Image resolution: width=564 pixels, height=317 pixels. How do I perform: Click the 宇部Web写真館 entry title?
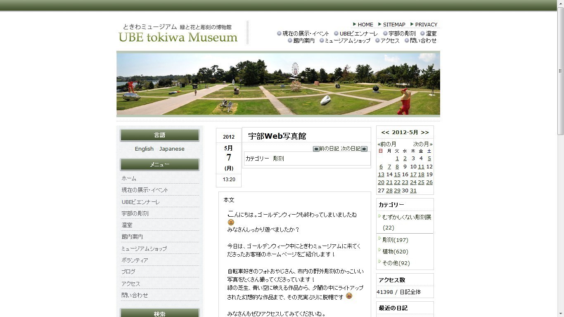277,136
